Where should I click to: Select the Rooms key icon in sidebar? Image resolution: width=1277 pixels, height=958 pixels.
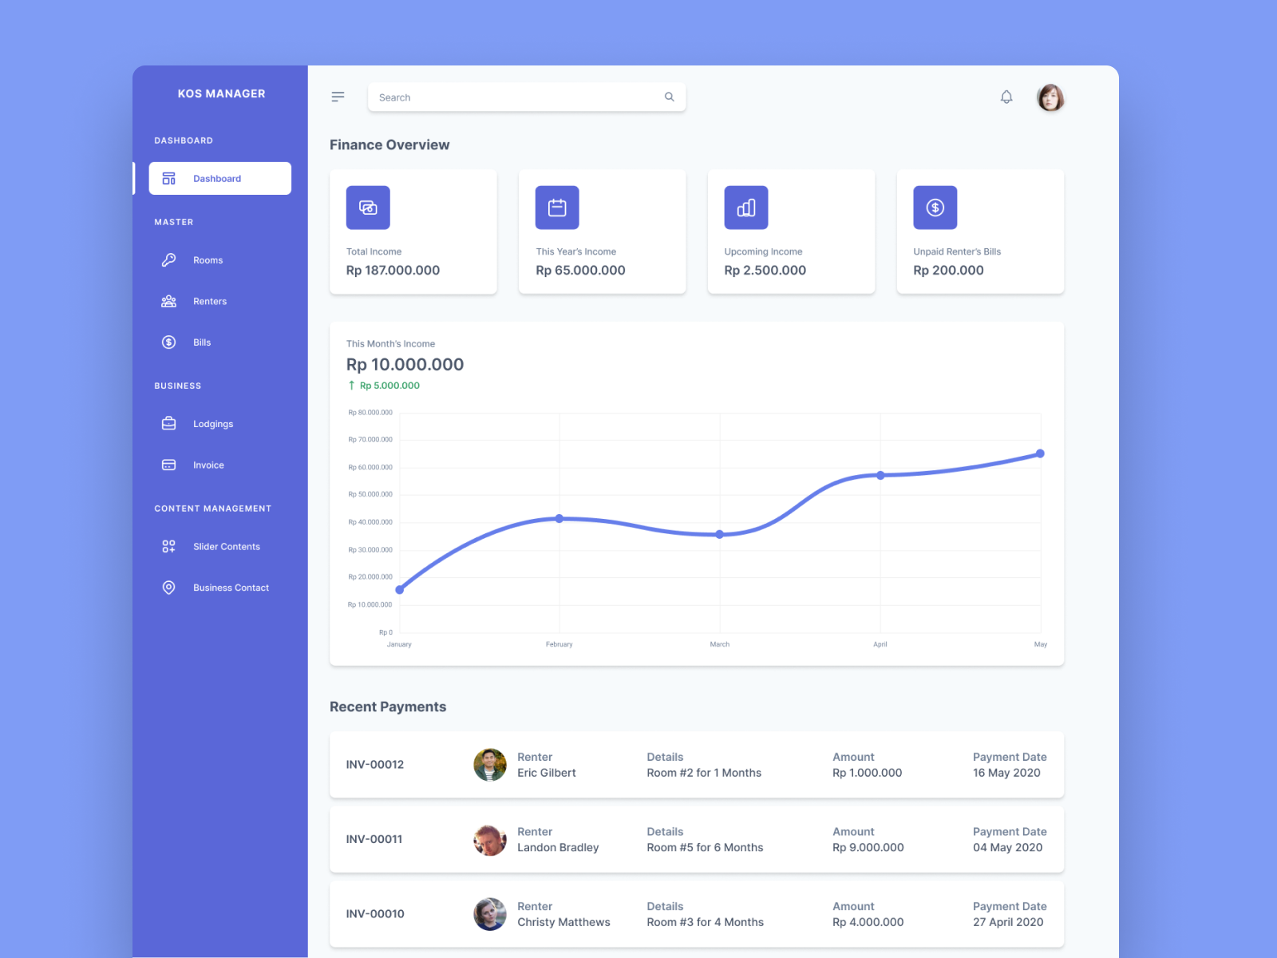point(168,259)
